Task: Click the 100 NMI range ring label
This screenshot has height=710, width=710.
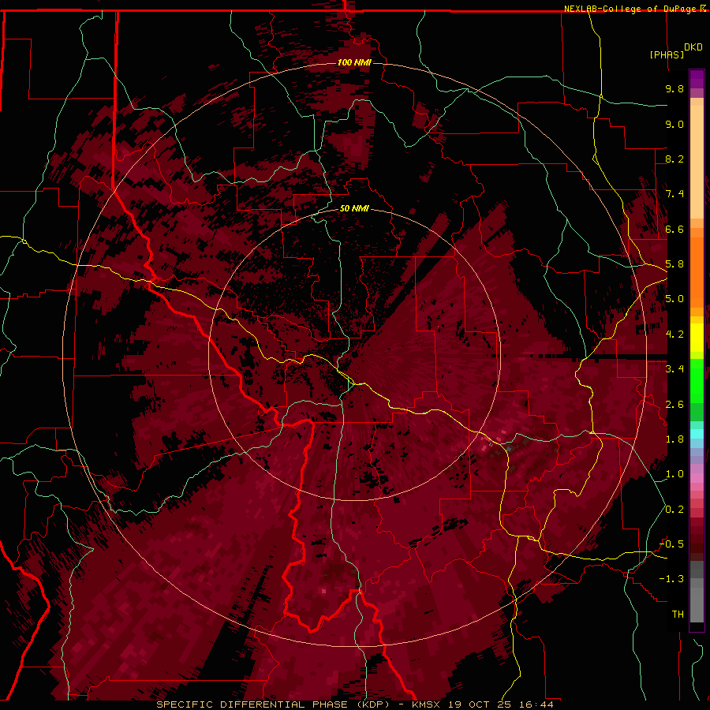Action: point(354,62)
